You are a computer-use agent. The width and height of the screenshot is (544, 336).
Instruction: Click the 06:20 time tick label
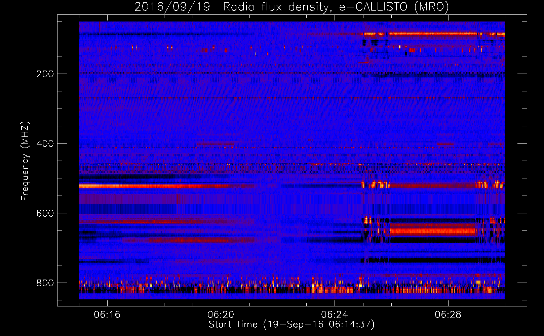(221, 315)
